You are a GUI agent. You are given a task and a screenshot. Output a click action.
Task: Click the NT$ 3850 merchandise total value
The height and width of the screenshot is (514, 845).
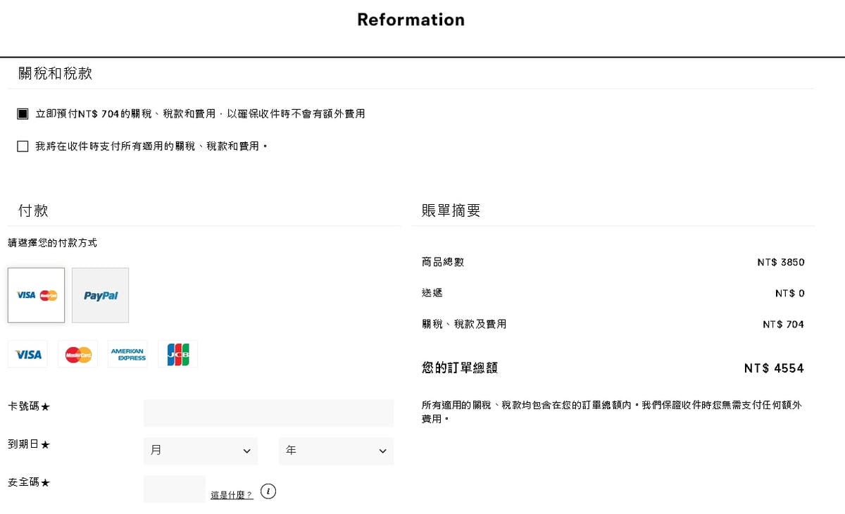click(781, 263)
